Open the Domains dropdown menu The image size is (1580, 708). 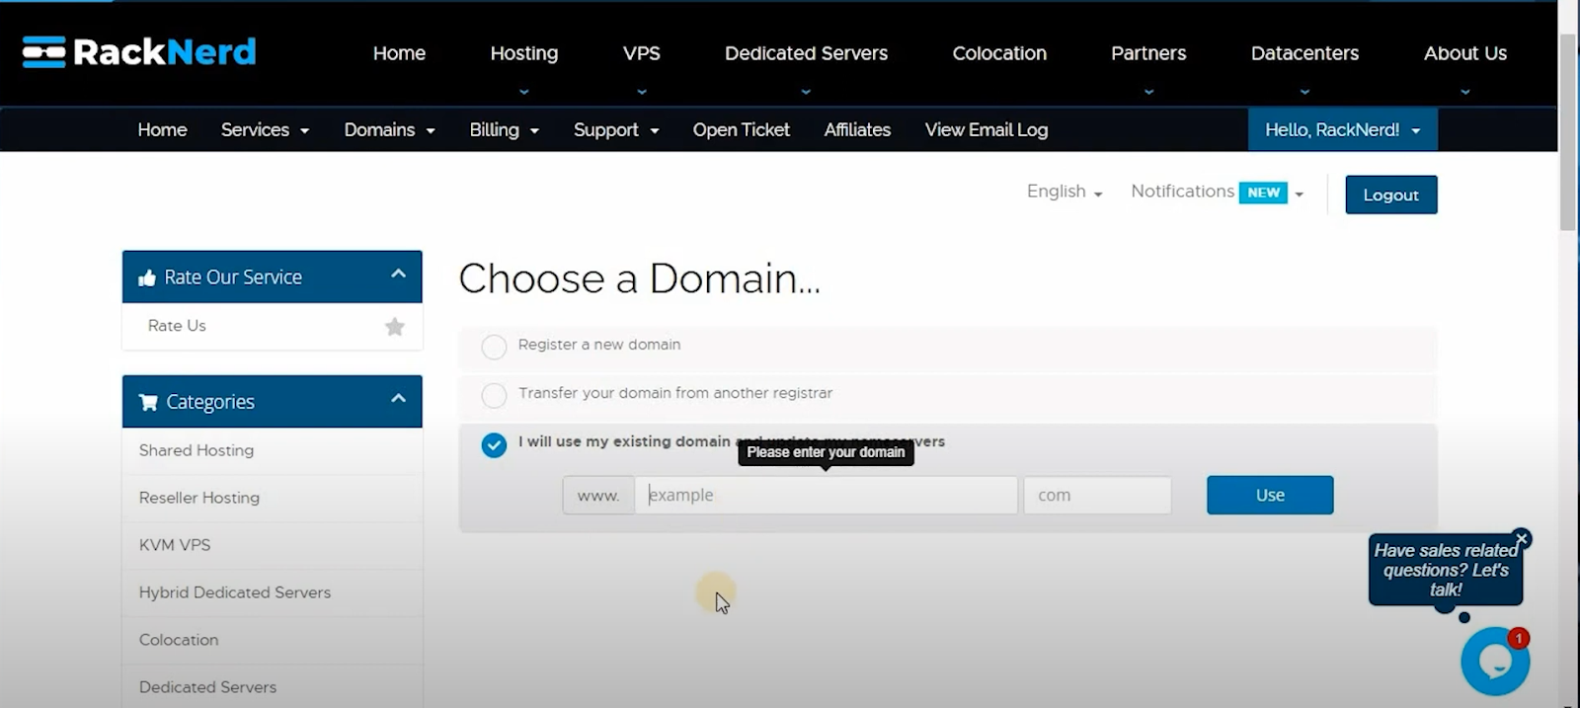click(389, 129)
